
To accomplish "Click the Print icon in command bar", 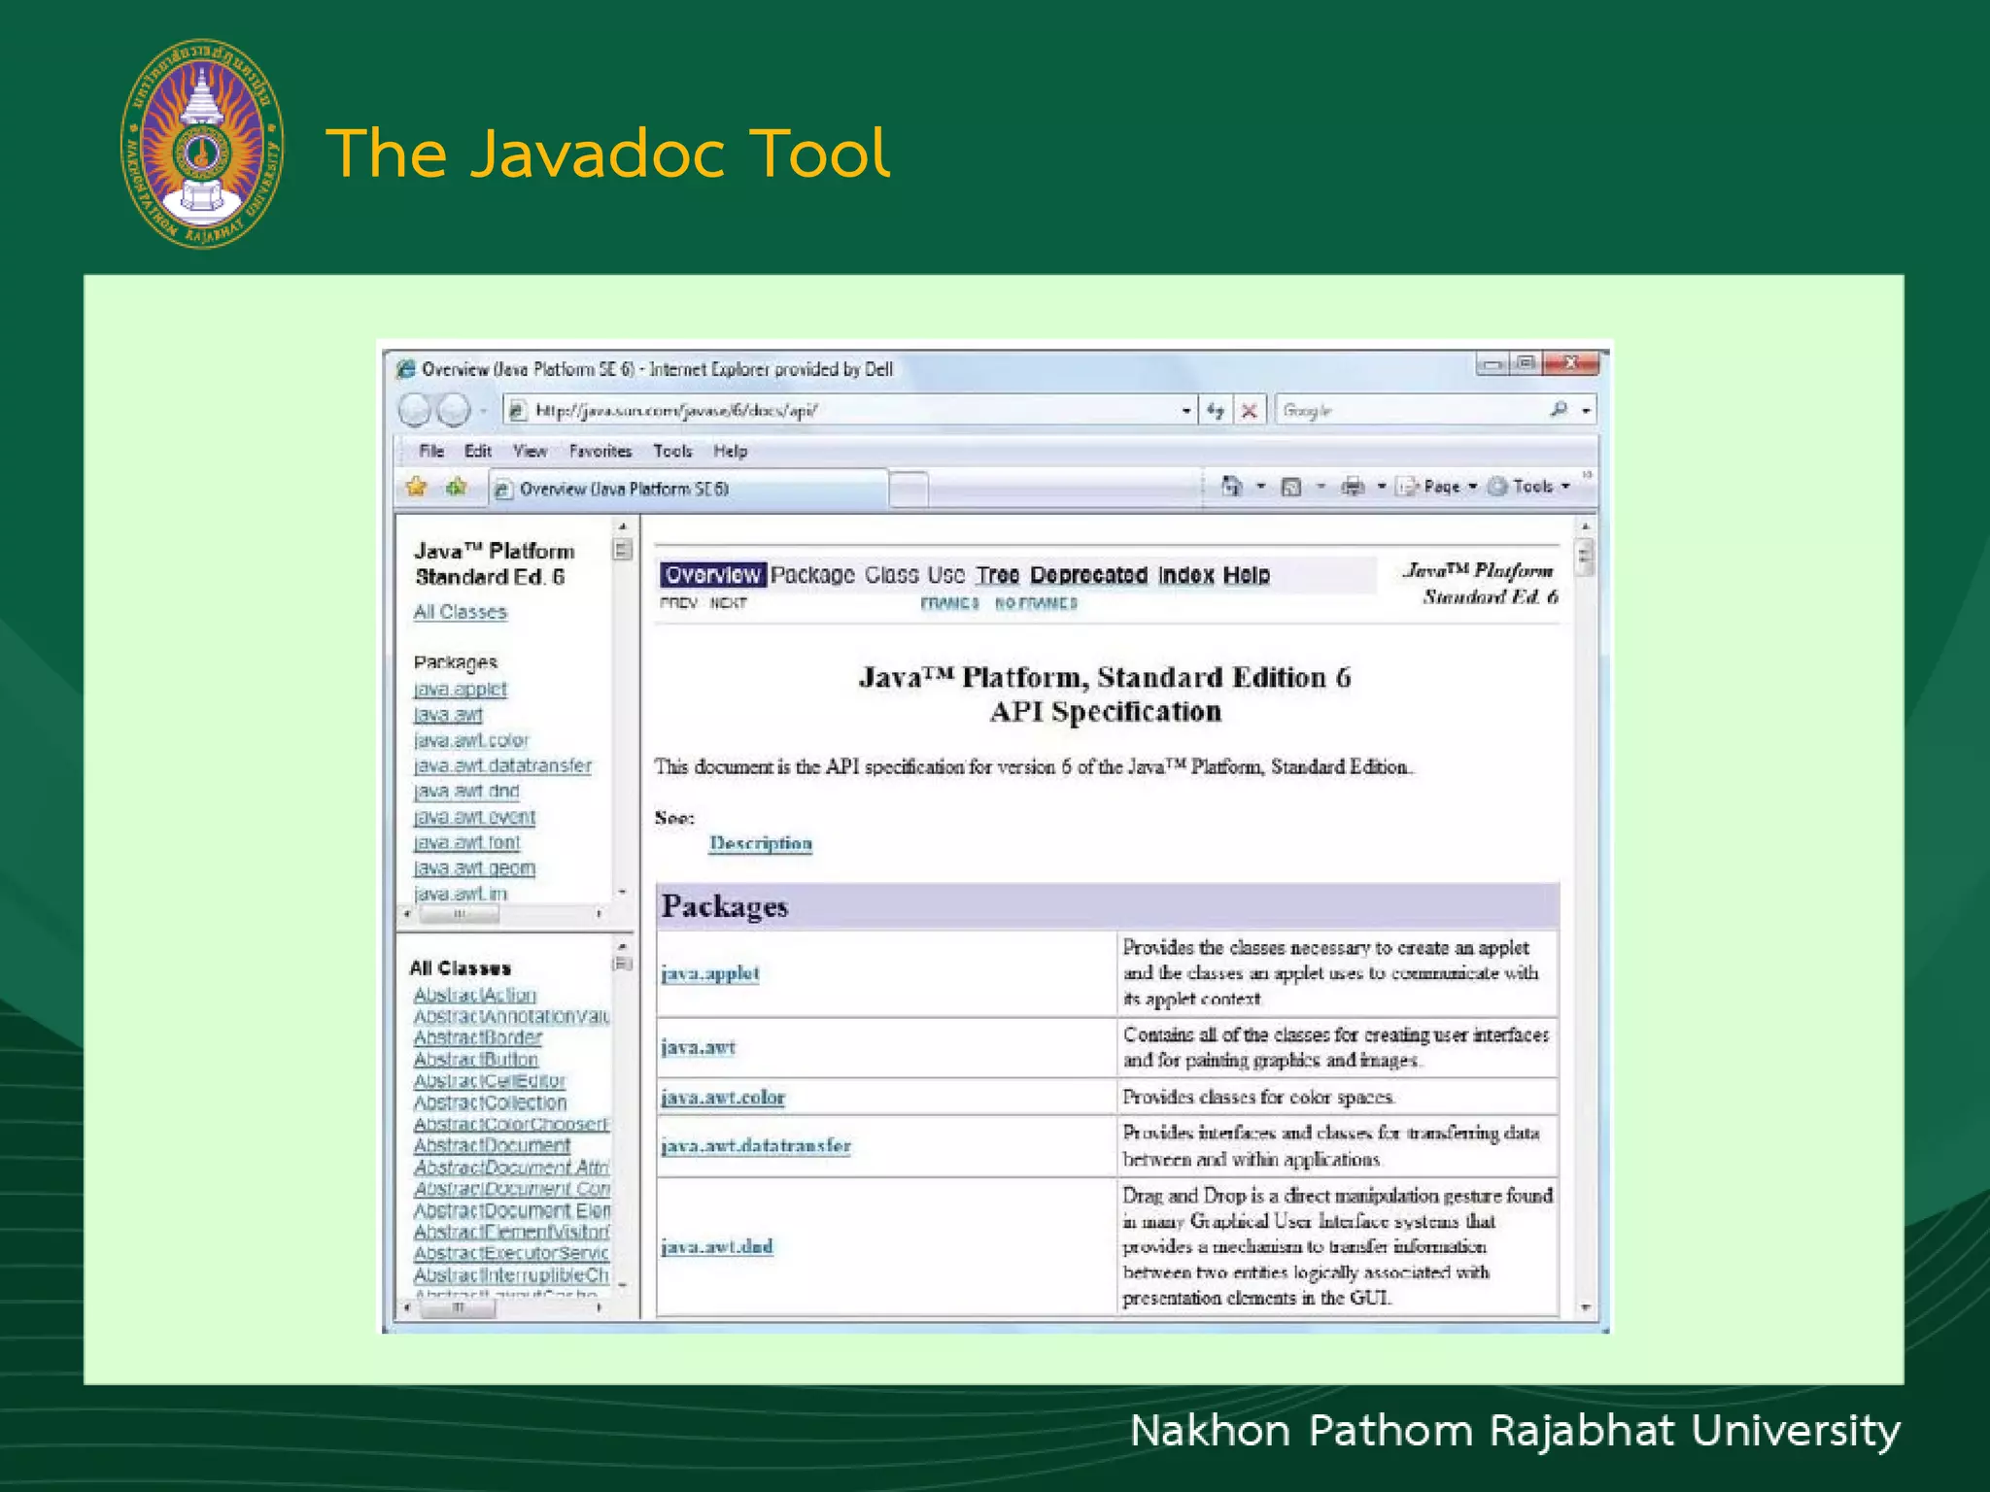I will [x=1353, y=487].
